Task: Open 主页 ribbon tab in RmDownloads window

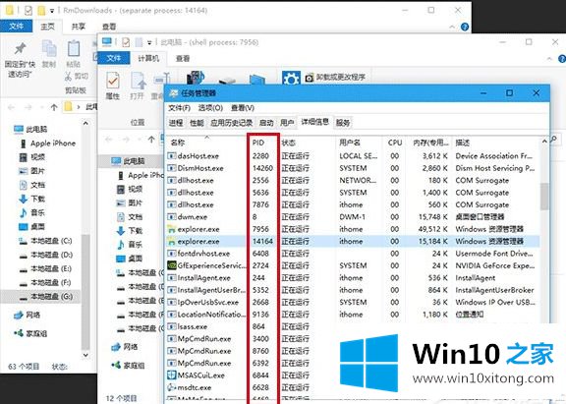Action: tap(47, 27)
